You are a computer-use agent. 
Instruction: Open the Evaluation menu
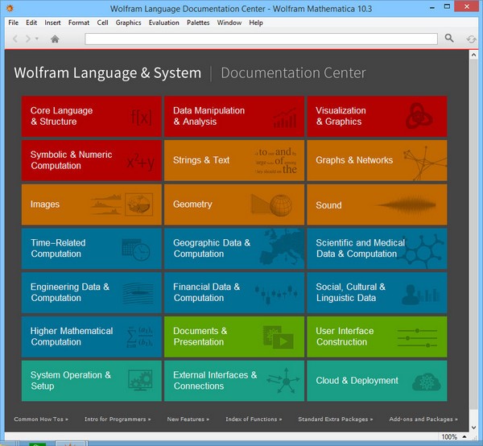tap(163, 23)
